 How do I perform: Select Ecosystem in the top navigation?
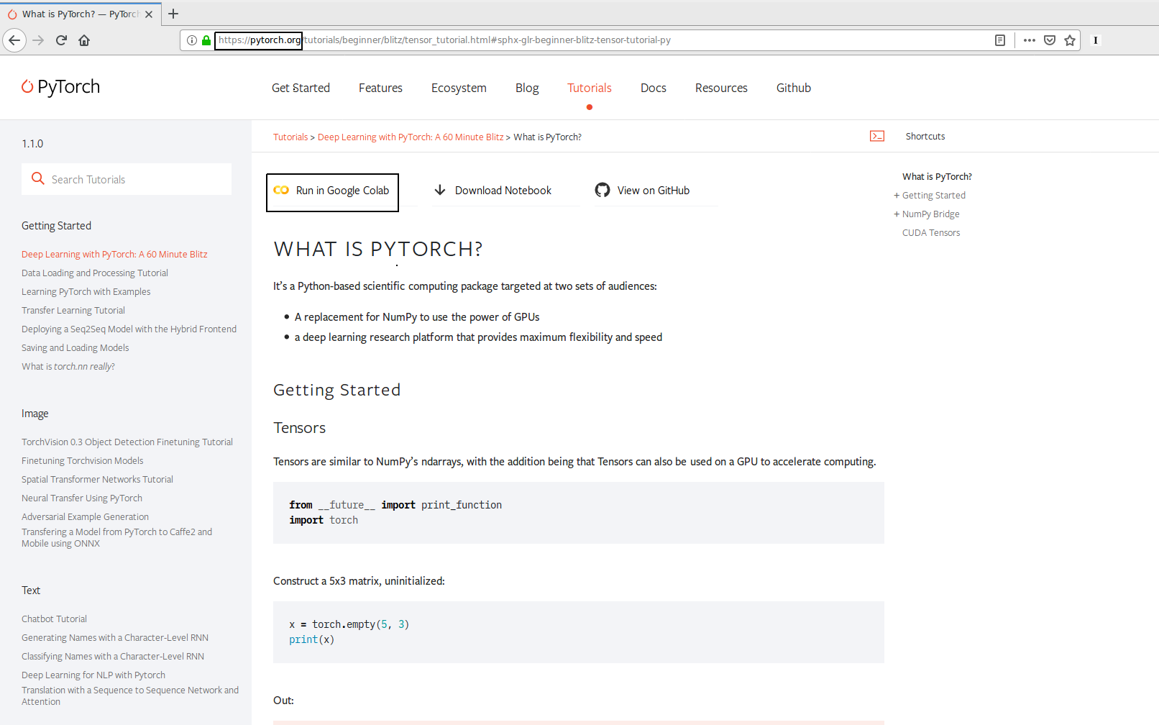(x=459, y=88)
